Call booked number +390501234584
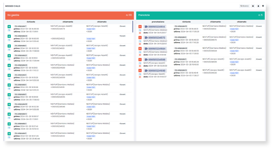The image size is (274, 150). point(155,49)
